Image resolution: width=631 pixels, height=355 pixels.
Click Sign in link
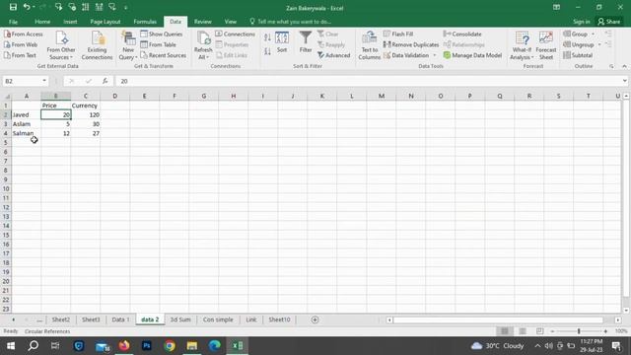click(x=582, y=22)
